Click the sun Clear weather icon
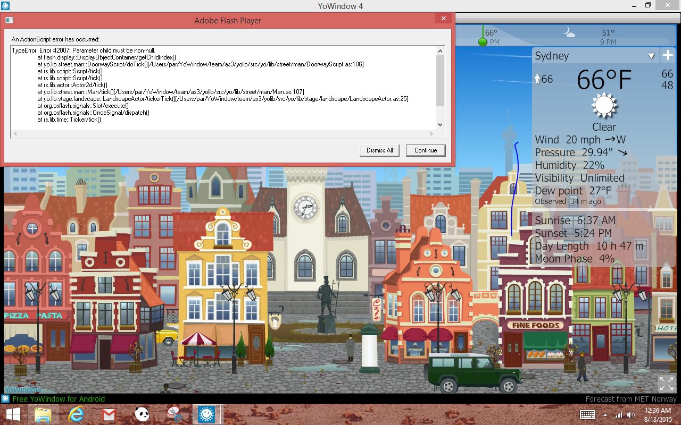 coord(604,105)
